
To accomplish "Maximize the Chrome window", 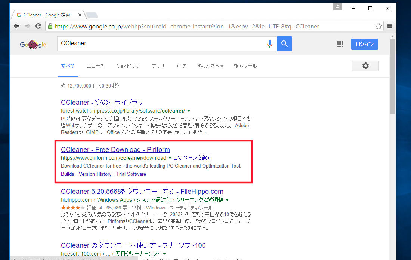I will 370,8.
